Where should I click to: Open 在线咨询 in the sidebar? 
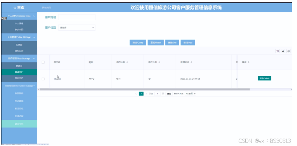click(x=19, y=116)
